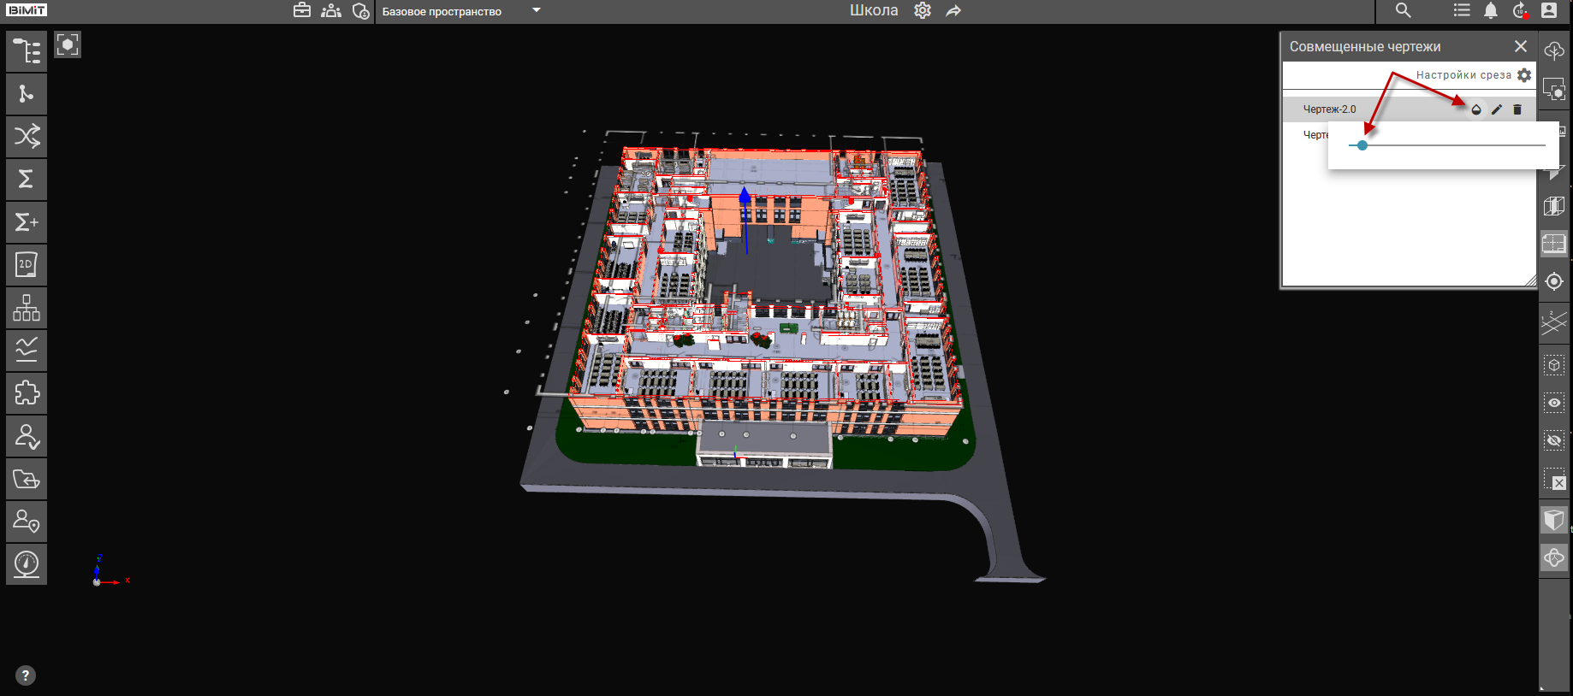Click the notifications bell icon
This screenshot has height=696, width=1573.
(1490, 11)
